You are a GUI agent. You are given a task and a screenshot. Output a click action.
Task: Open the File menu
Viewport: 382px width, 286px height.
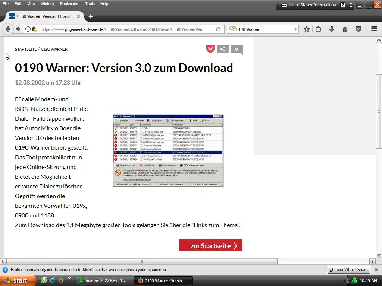click(6, 4)
